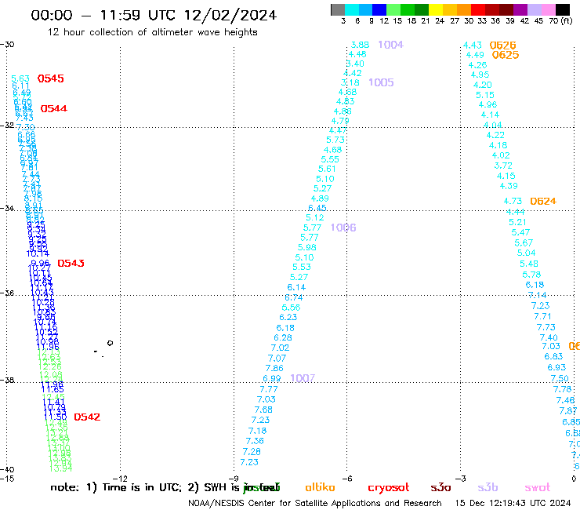Click the cryosat time label 0542
This screenshot has height=510, width=580.
click(87, 417)
